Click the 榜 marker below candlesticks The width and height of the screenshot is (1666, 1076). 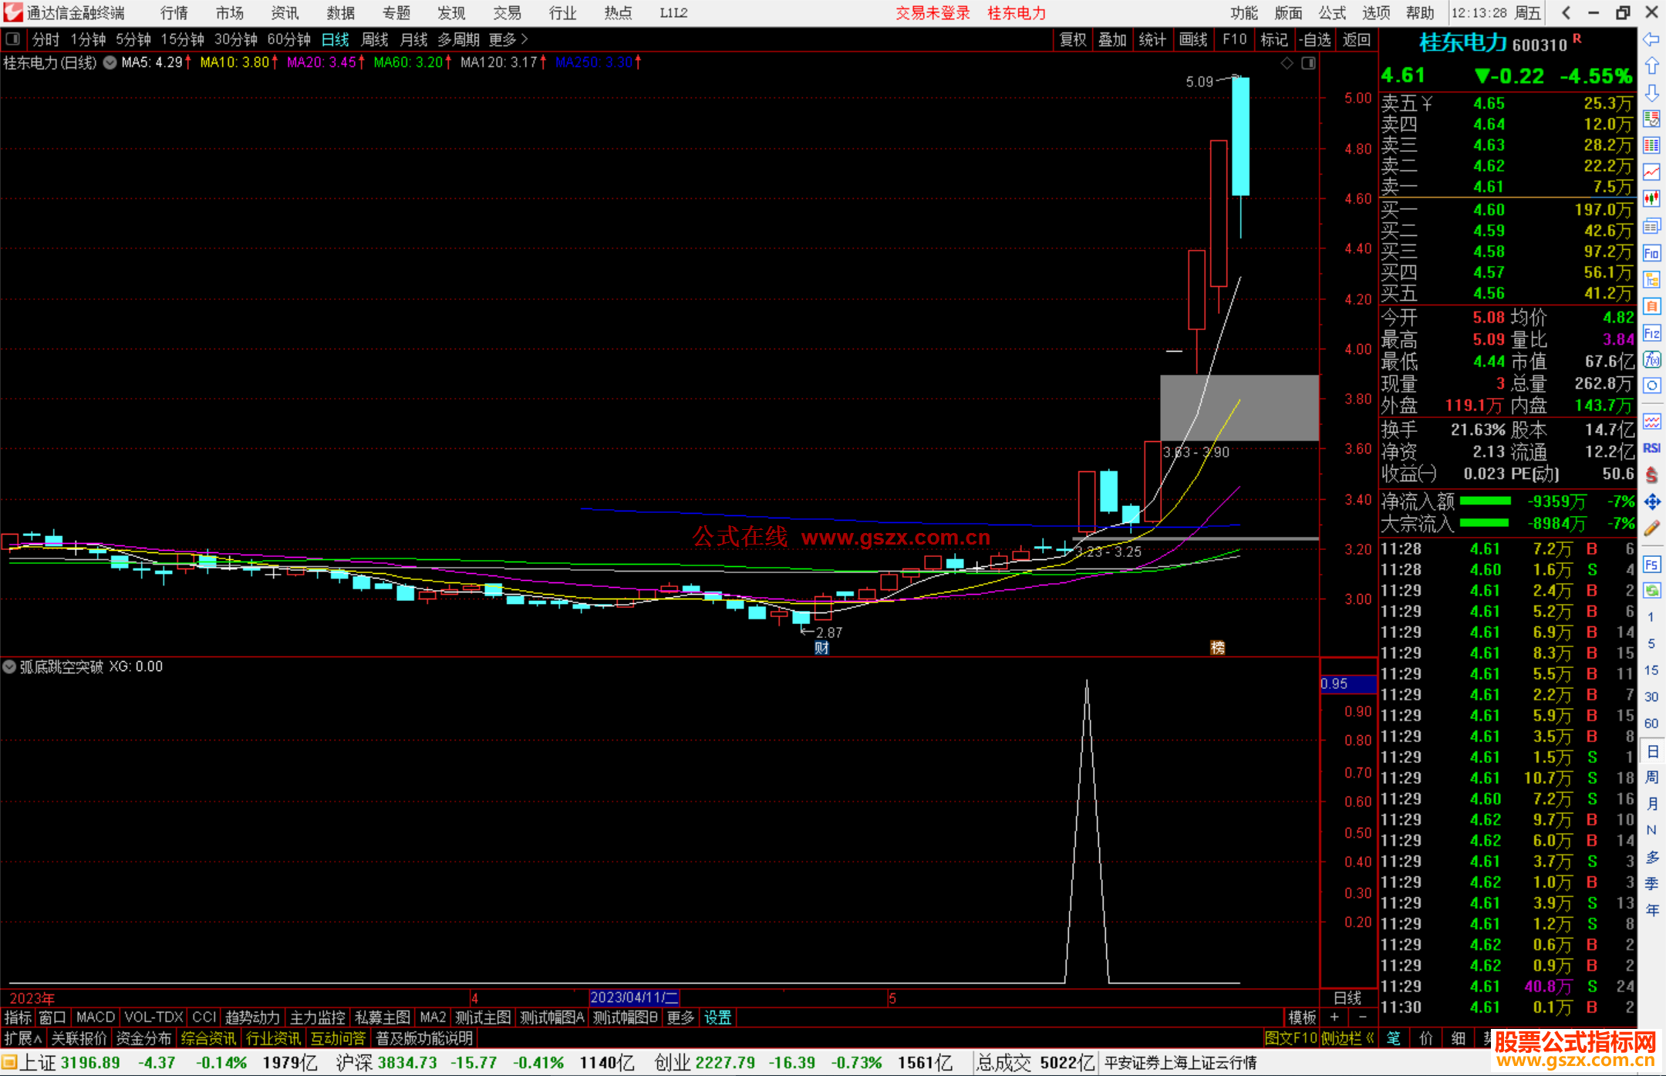point(1218,648)
